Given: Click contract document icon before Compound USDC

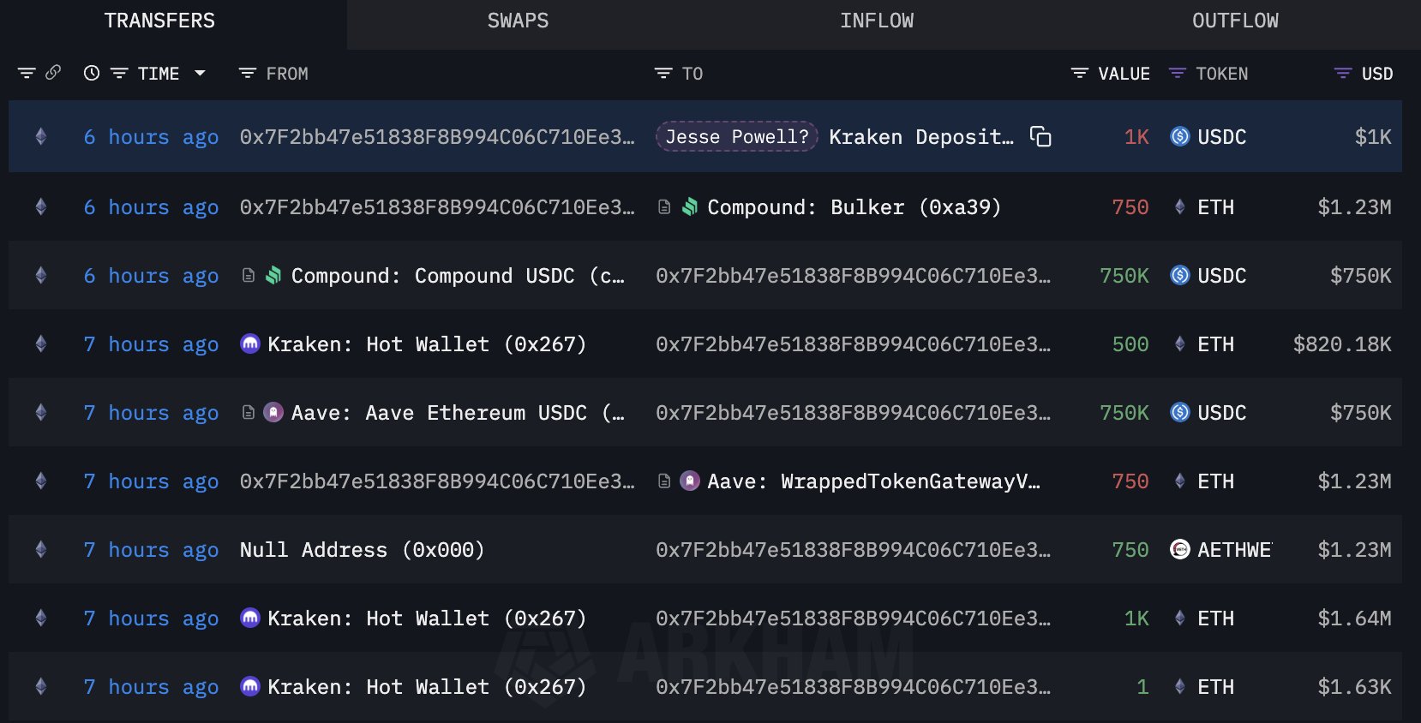Looking at the screenshot, I should click(249, 276).
